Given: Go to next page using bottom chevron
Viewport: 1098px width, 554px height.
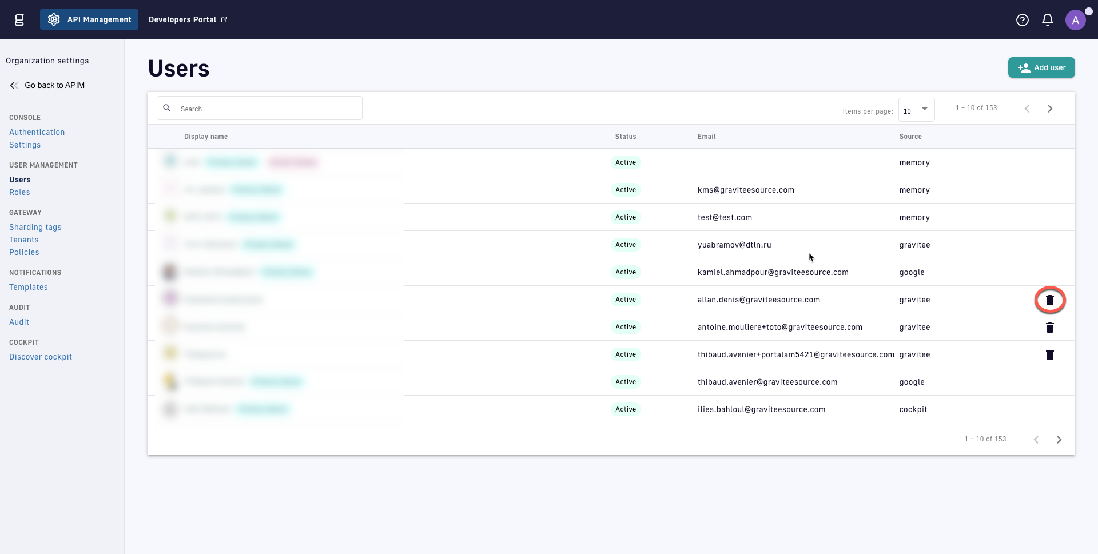Looking at the screenshot, I should tap(1059, 440).
